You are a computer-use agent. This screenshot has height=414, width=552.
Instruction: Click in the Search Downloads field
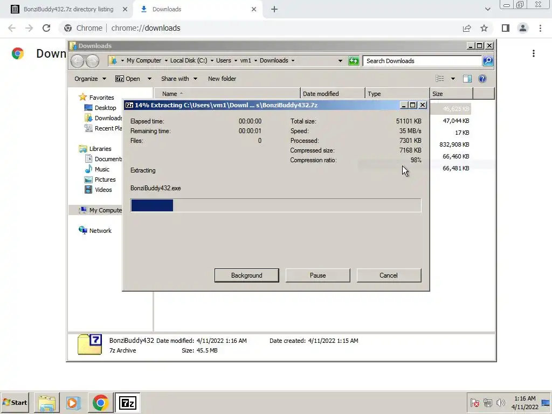coord(422,61)
